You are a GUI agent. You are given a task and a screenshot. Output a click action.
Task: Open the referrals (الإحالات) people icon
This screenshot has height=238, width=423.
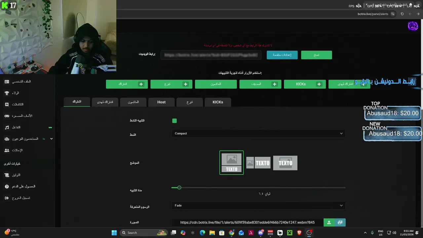(x=7, y=150)
